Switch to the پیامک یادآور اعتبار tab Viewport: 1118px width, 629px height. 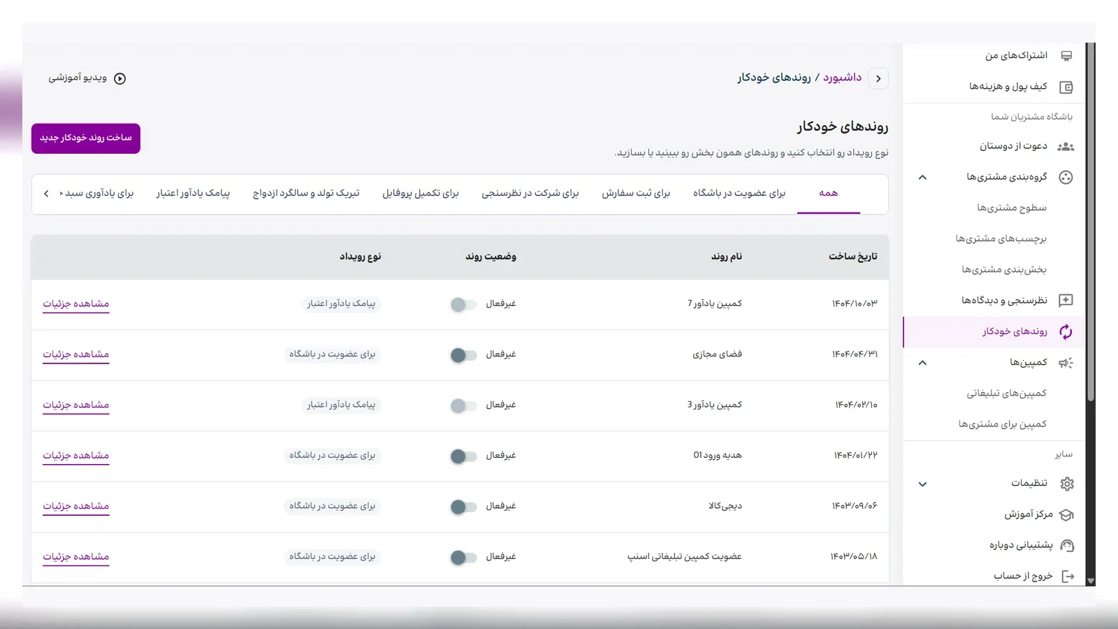point(193,194)
